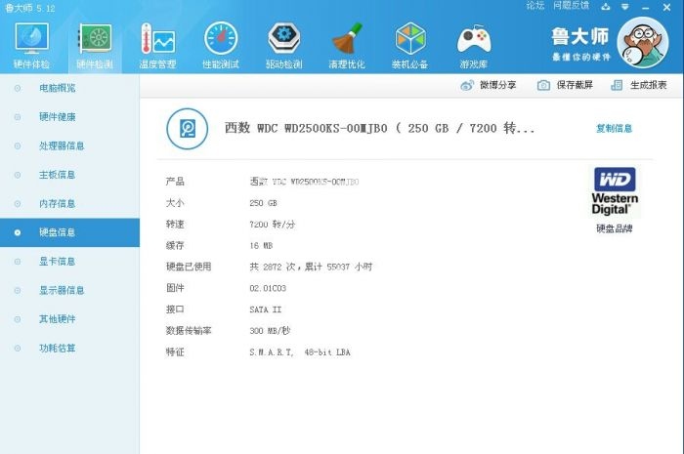Open the 论坛 forum link

pos(534,6)
